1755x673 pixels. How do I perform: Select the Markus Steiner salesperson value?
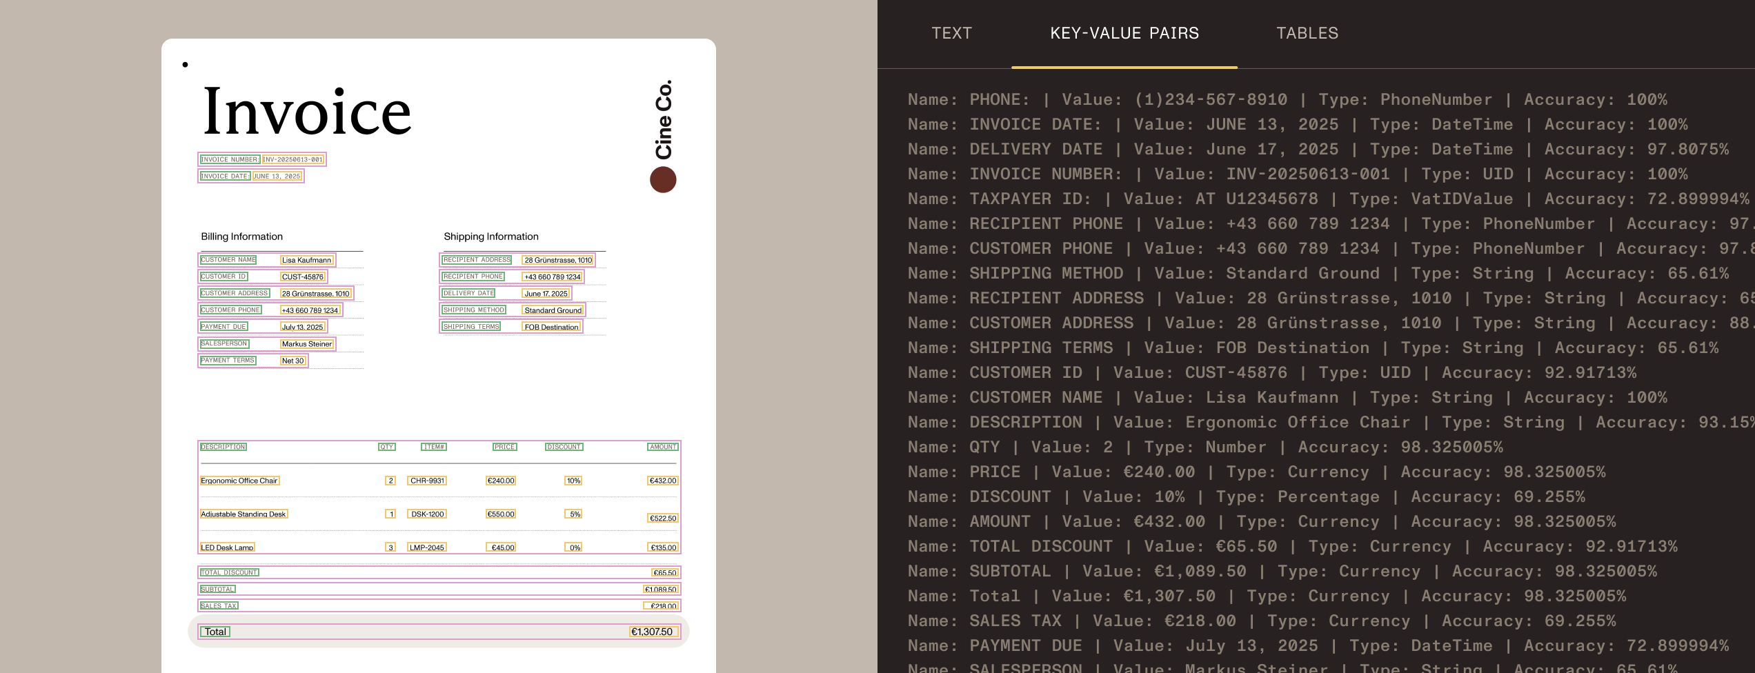click(306, 343)
